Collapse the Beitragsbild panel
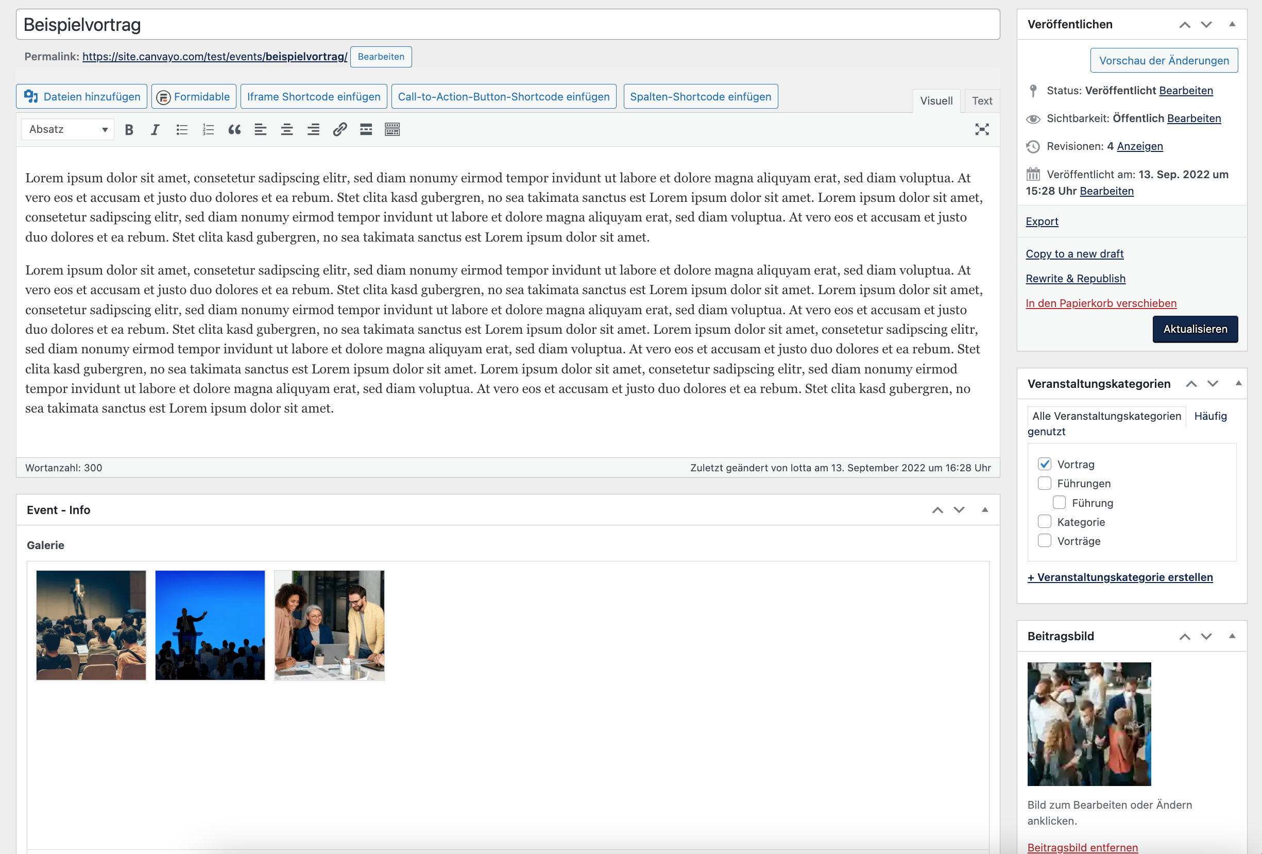The width and height of the screenshot is (1262, 854). [1232, 636]
